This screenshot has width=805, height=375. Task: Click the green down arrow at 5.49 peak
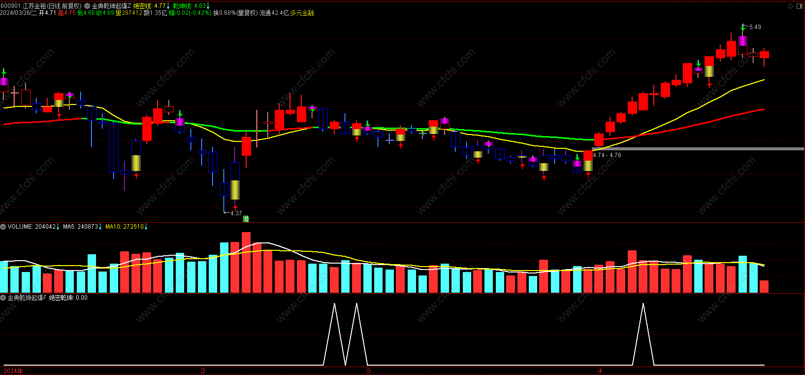point(742,29)
